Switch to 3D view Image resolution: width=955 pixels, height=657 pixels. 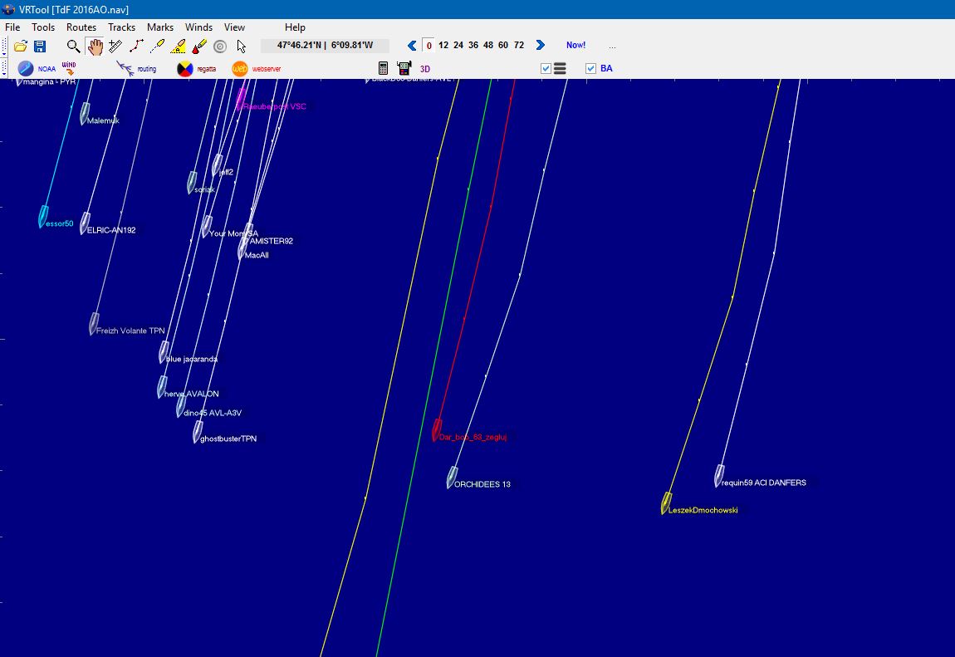425,69
